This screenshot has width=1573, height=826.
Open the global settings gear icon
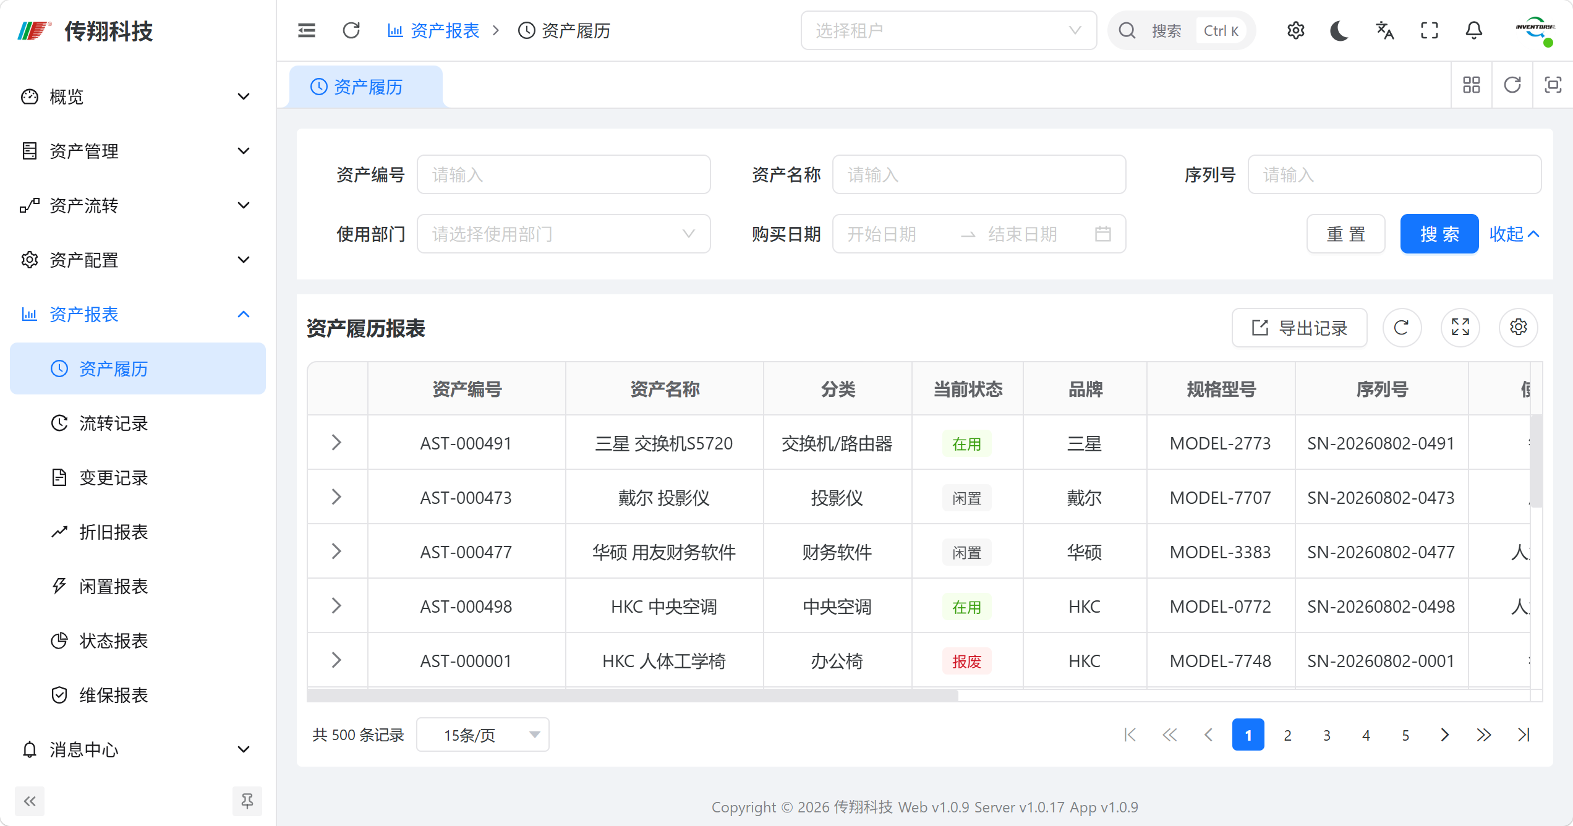tap(1295, 30)
